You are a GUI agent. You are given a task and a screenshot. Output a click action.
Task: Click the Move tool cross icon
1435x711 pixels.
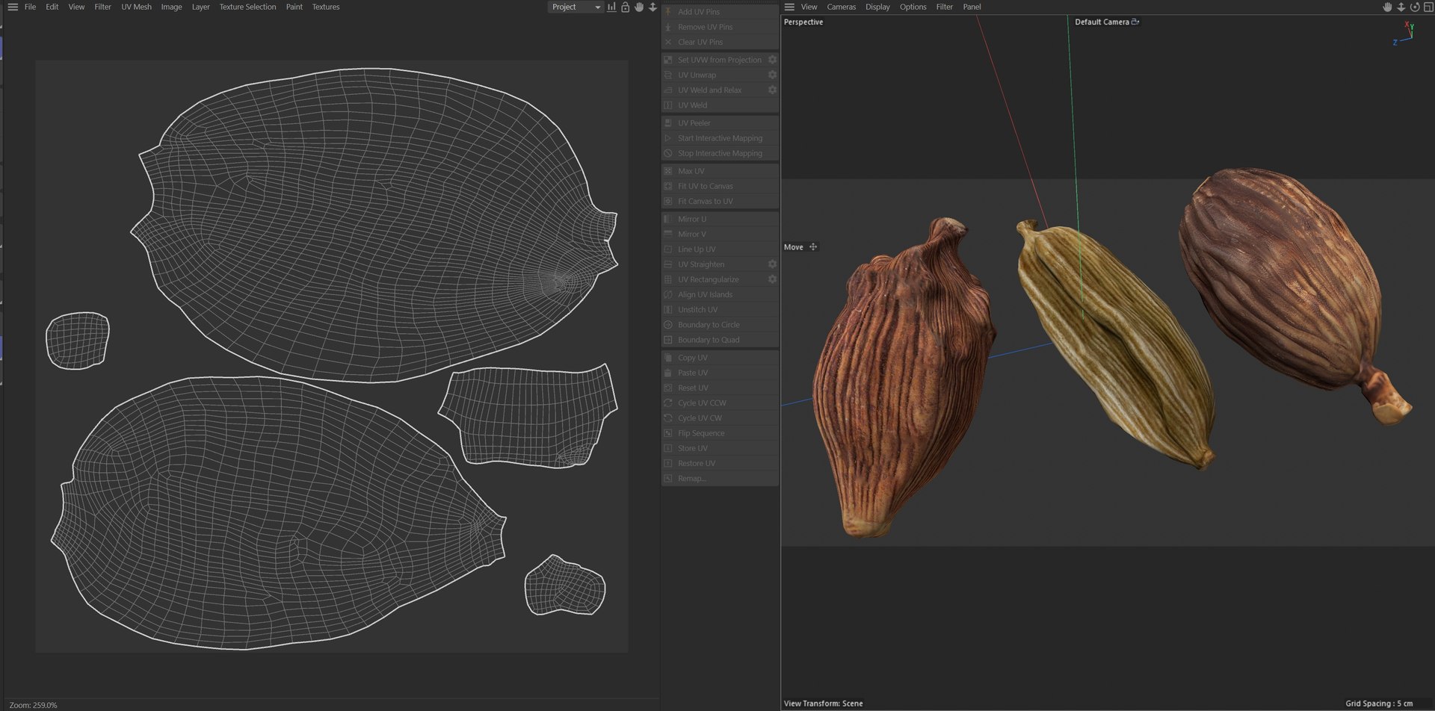pos(813,246)
